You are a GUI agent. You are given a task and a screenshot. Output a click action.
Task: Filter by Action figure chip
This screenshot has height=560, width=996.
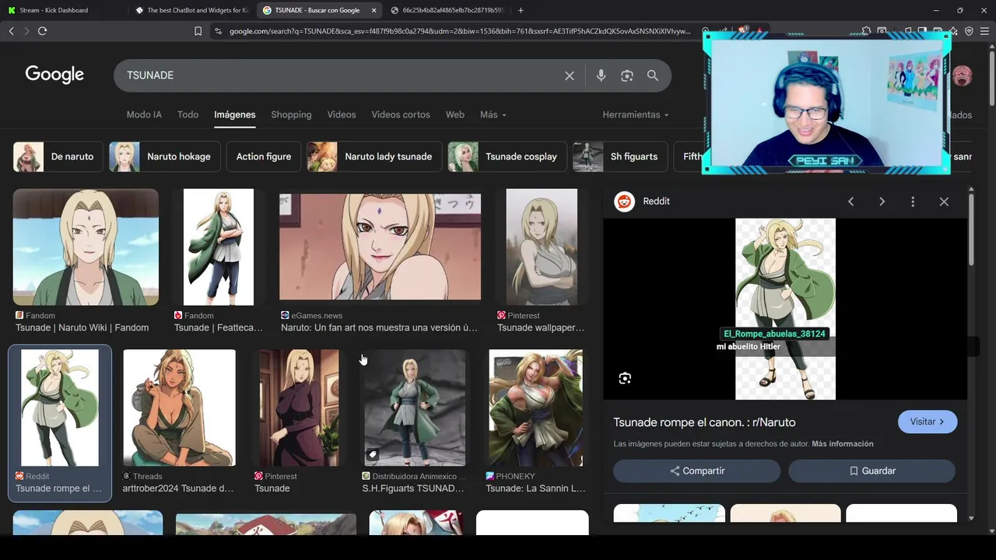pyautogui.click(x=264, y=156)
